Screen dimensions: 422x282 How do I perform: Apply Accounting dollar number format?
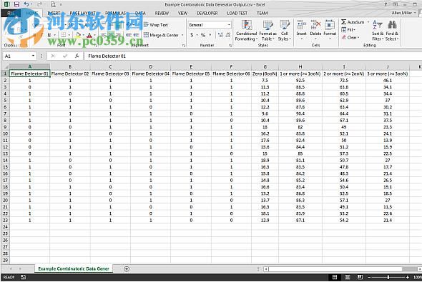[192, 35]
